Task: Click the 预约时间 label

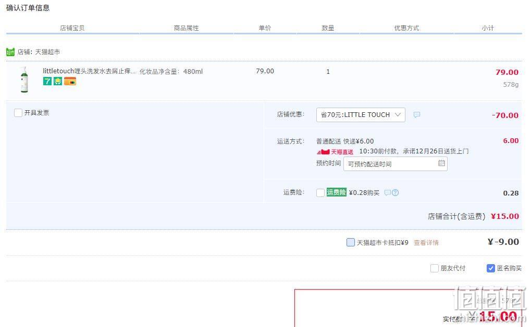Action: 328,163
